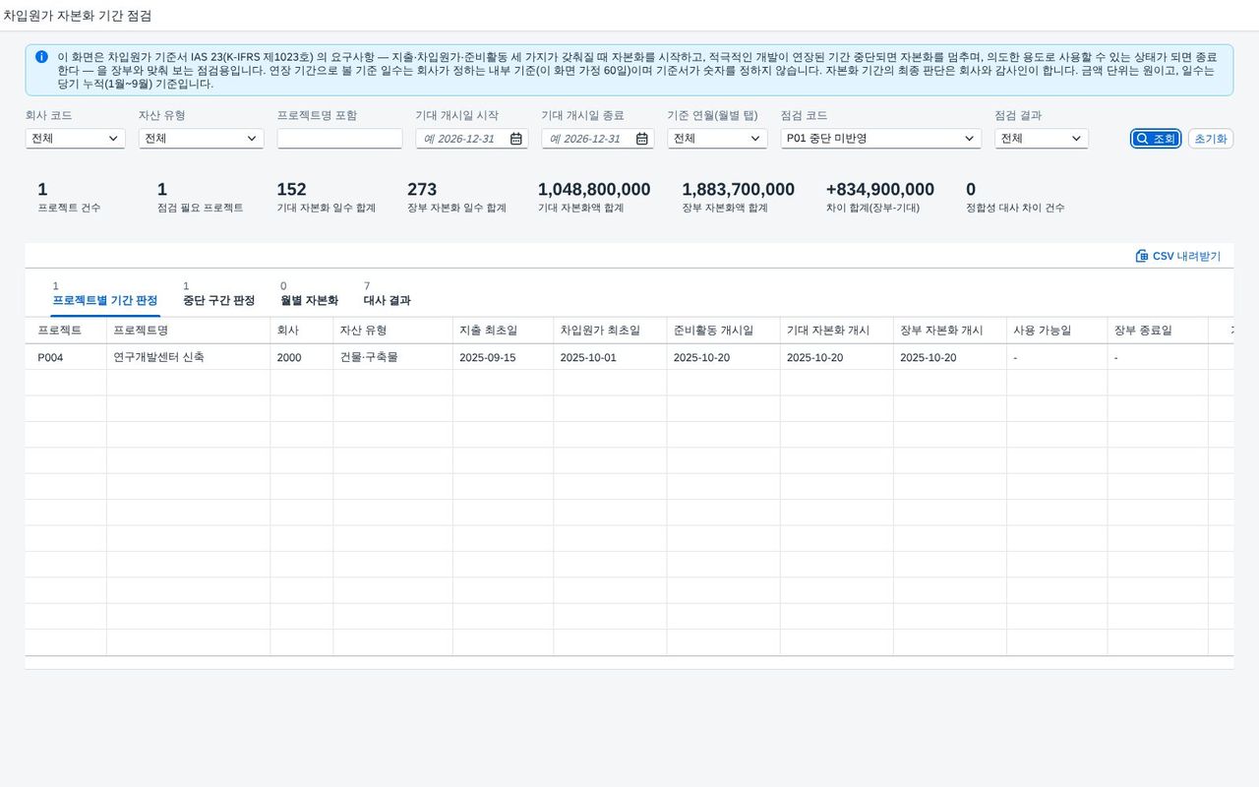Click the 2025-10-01 차입원가 최초일 cell
Viewport: 1259px width, 787px height.
pyautogui.click(x=610, y=357)
